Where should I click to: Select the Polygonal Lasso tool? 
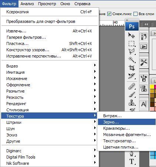point(132,52)
